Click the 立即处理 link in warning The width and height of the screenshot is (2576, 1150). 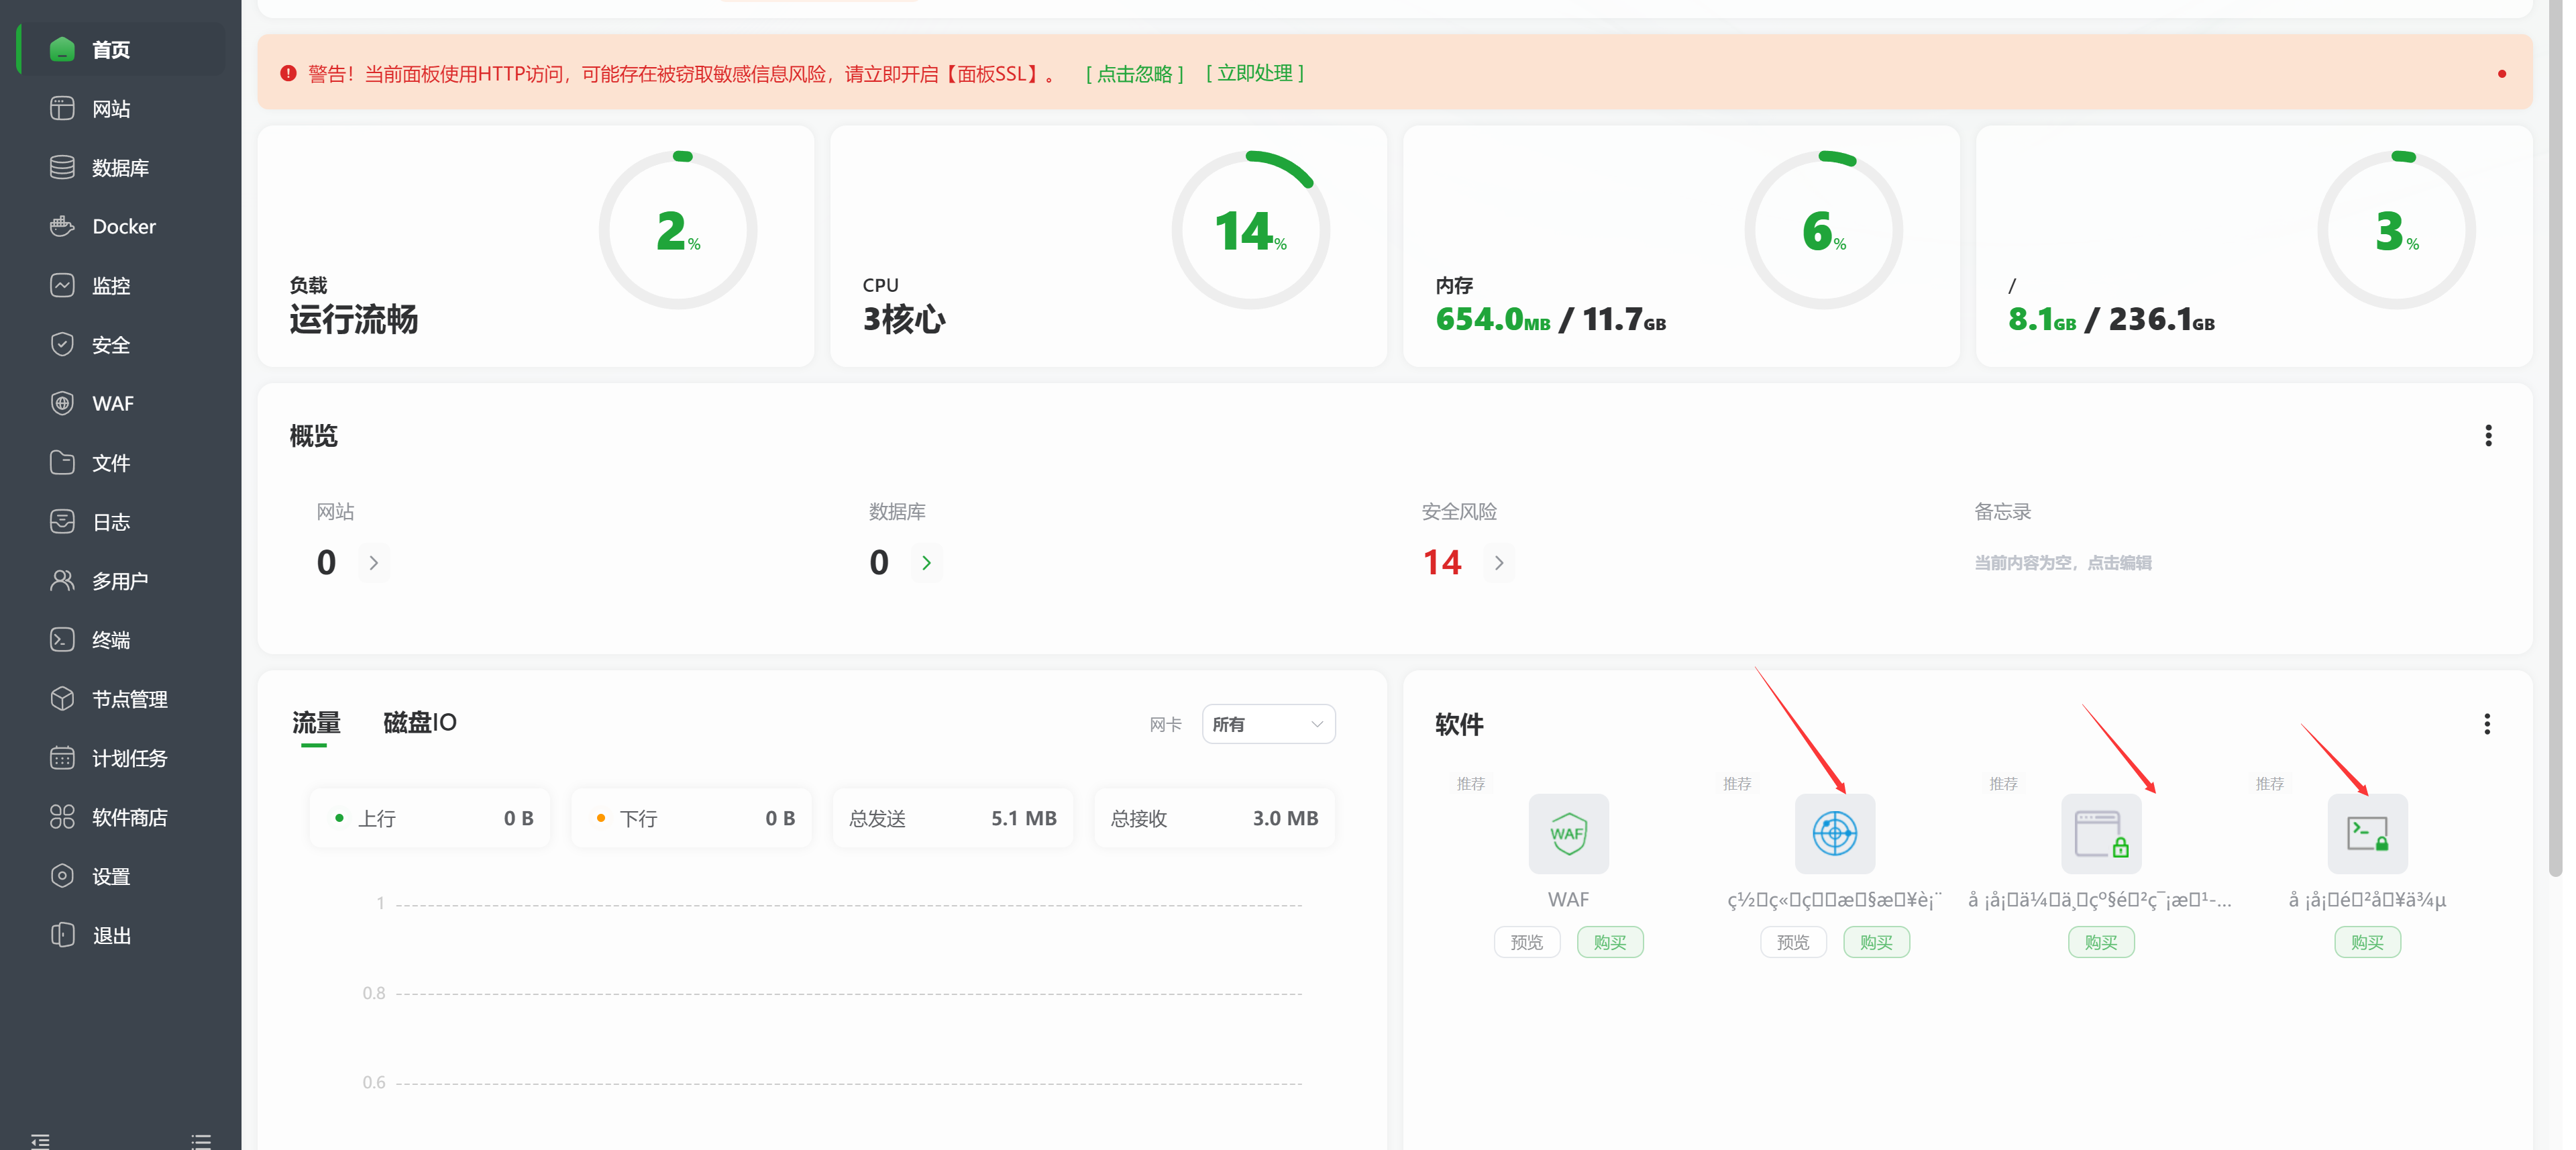[x=1255, y=73]
